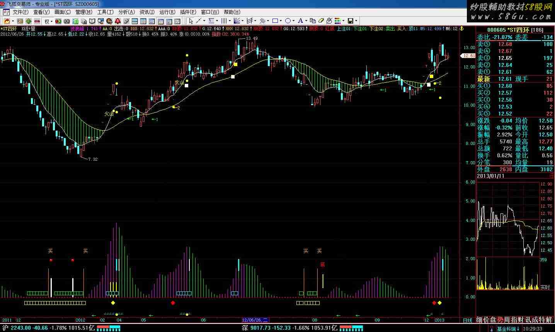Switch to the 周 tab
The width and height of the screenshot is (555, 332).
[507, 320]
